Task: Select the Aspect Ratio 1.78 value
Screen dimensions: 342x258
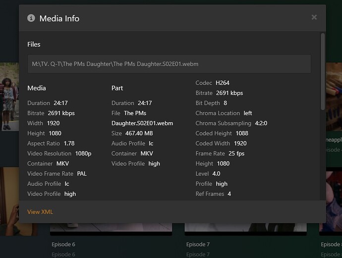Action: pos(69,144)
